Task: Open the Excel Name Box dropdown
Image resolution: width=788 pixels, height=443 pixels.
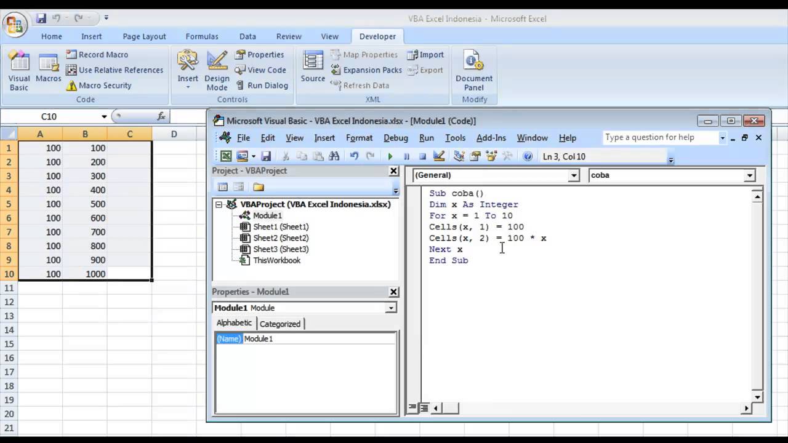Action: pyautogui.click(x=104, y=116)
